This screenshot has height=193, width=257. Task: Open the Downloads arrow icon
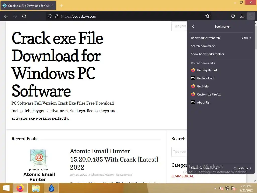tap(242, 16)
